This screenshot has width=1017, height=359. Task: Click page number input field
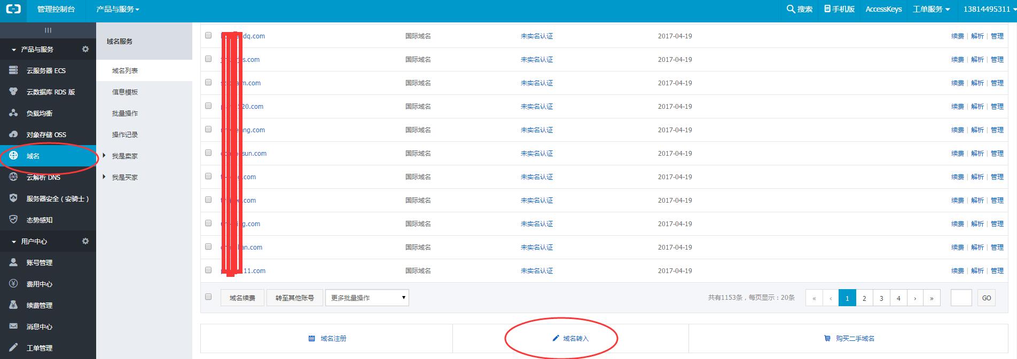[x=961, y=298]
